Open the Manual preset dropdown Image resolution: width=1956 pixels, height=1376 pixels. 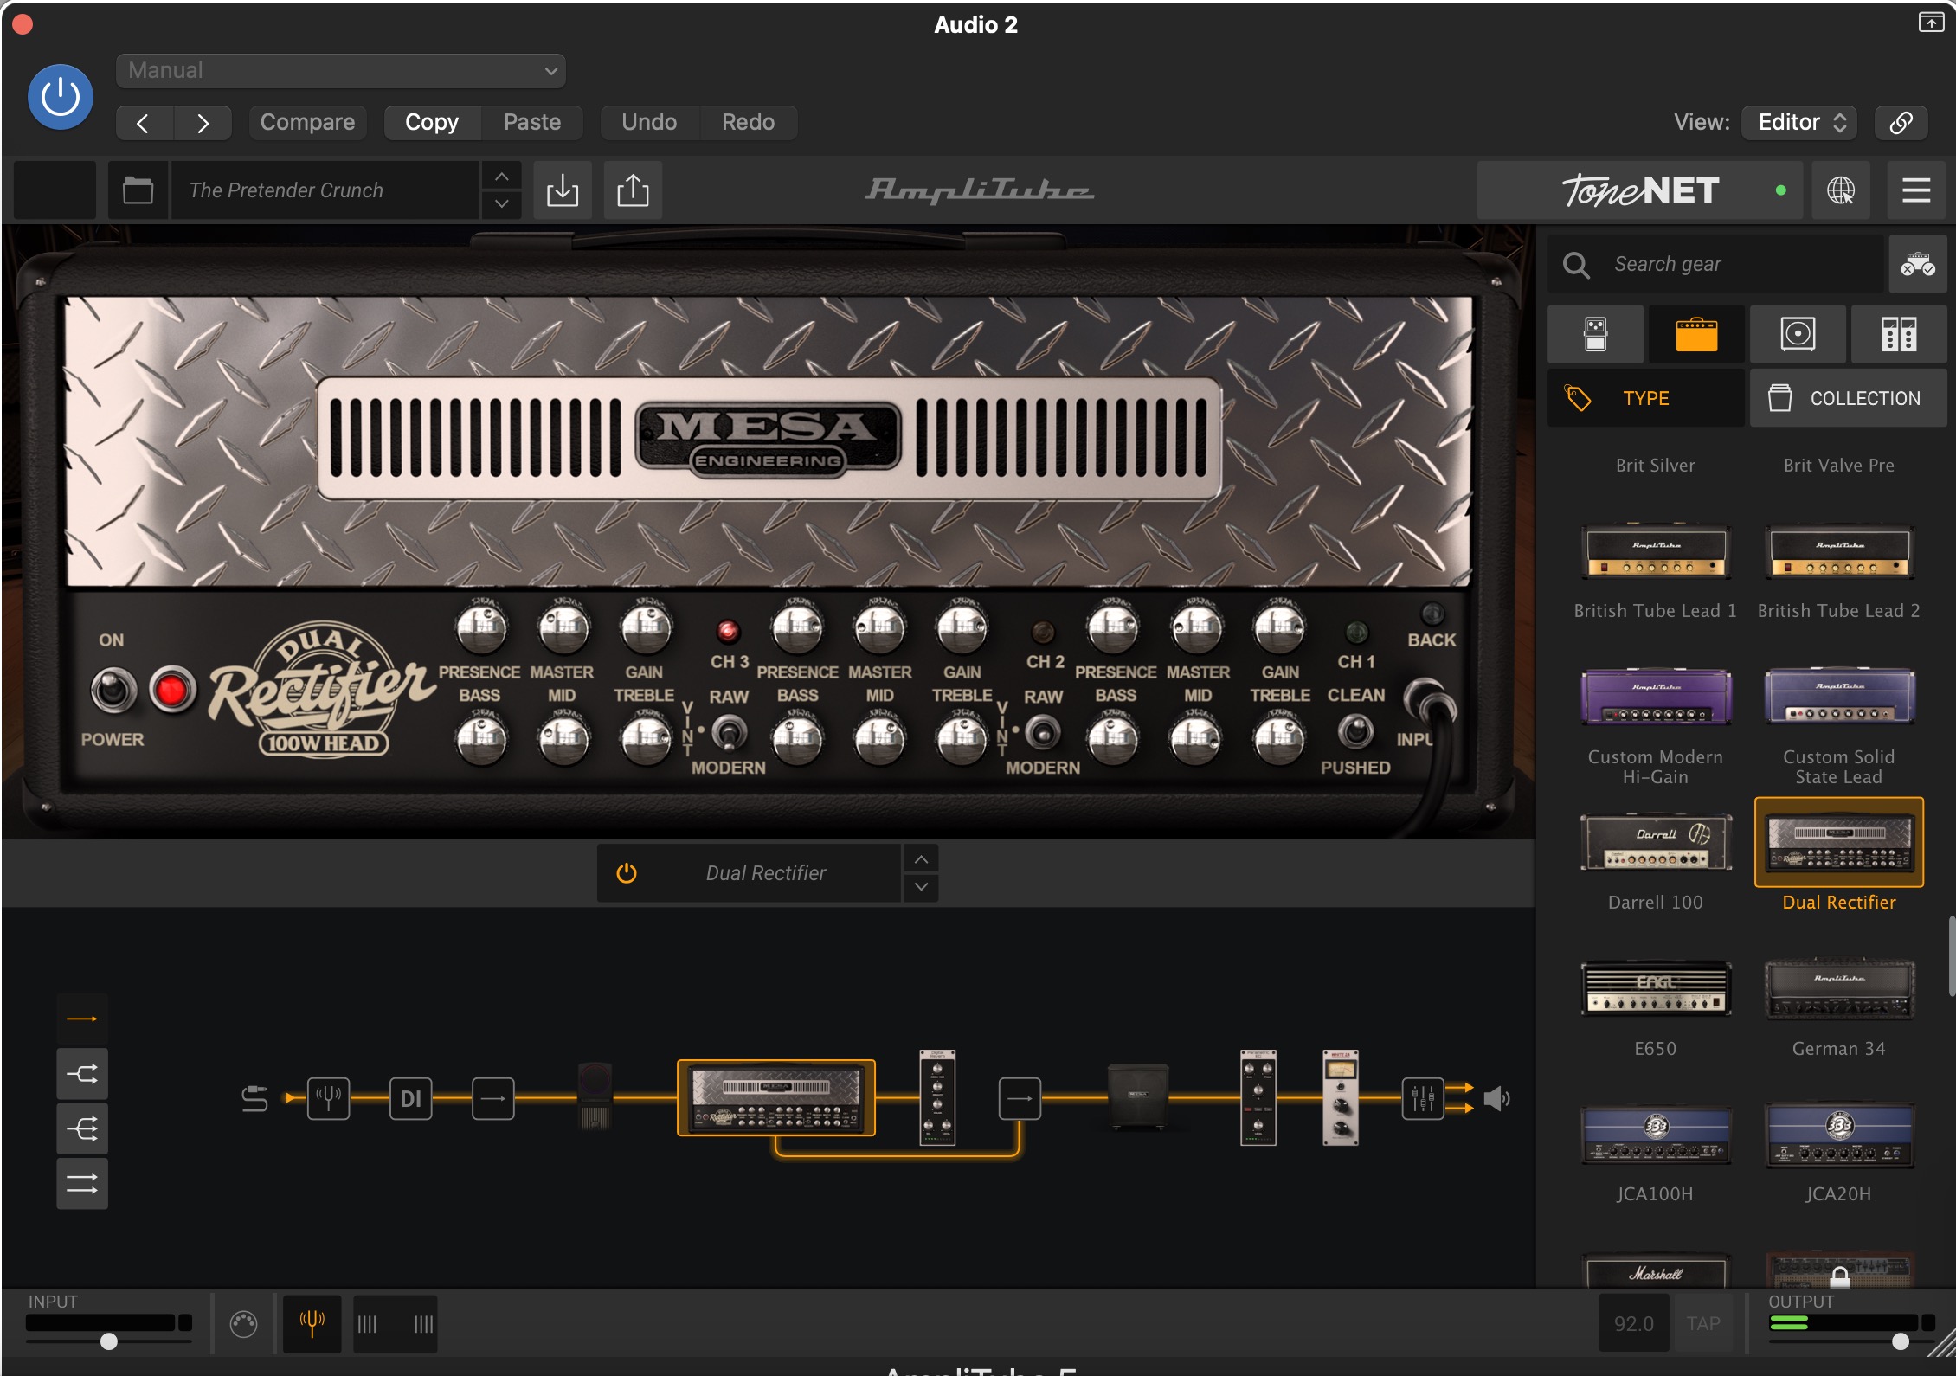click(341, 71)
